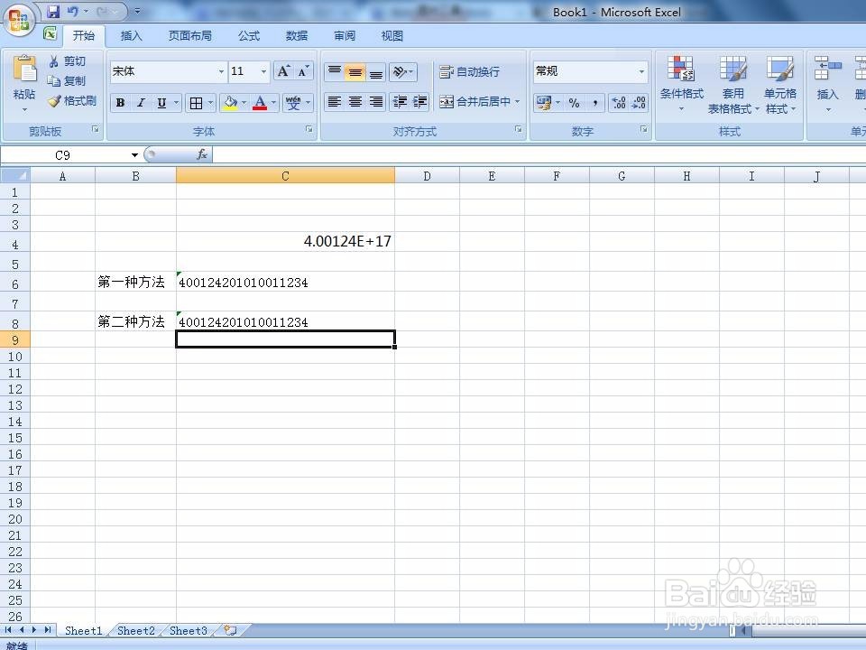Align text left
This screenshot has width=866, height=650.
[x=334, y=102]
